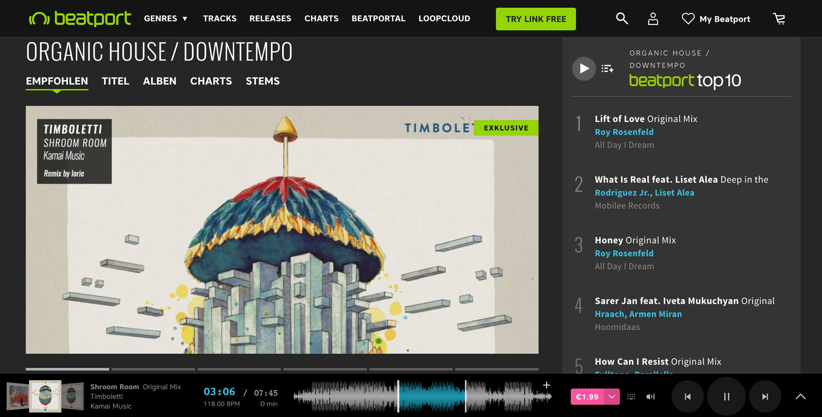822x417 pixels.
Task: Open Kamai Music label in player bar
Action: [111, 406]
